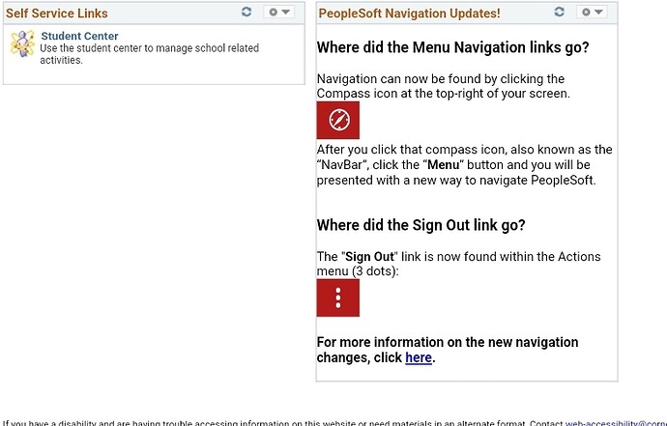Click the "Use the student center" description text
Image resolution: width=667 pixels, height=426 pixels.
click(149, 54)
